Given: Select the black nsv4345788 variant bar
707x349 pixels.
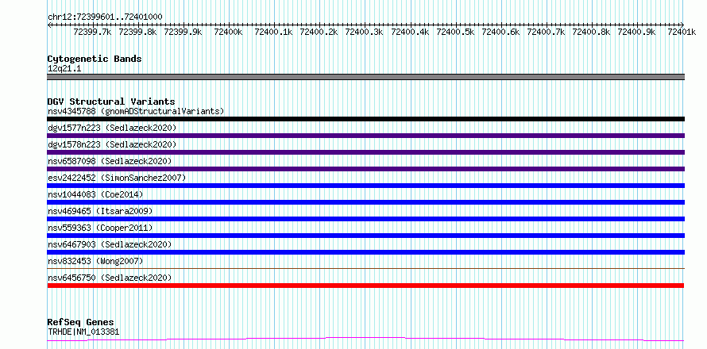Looking at the screenshot, I should (x=365, y=119).
